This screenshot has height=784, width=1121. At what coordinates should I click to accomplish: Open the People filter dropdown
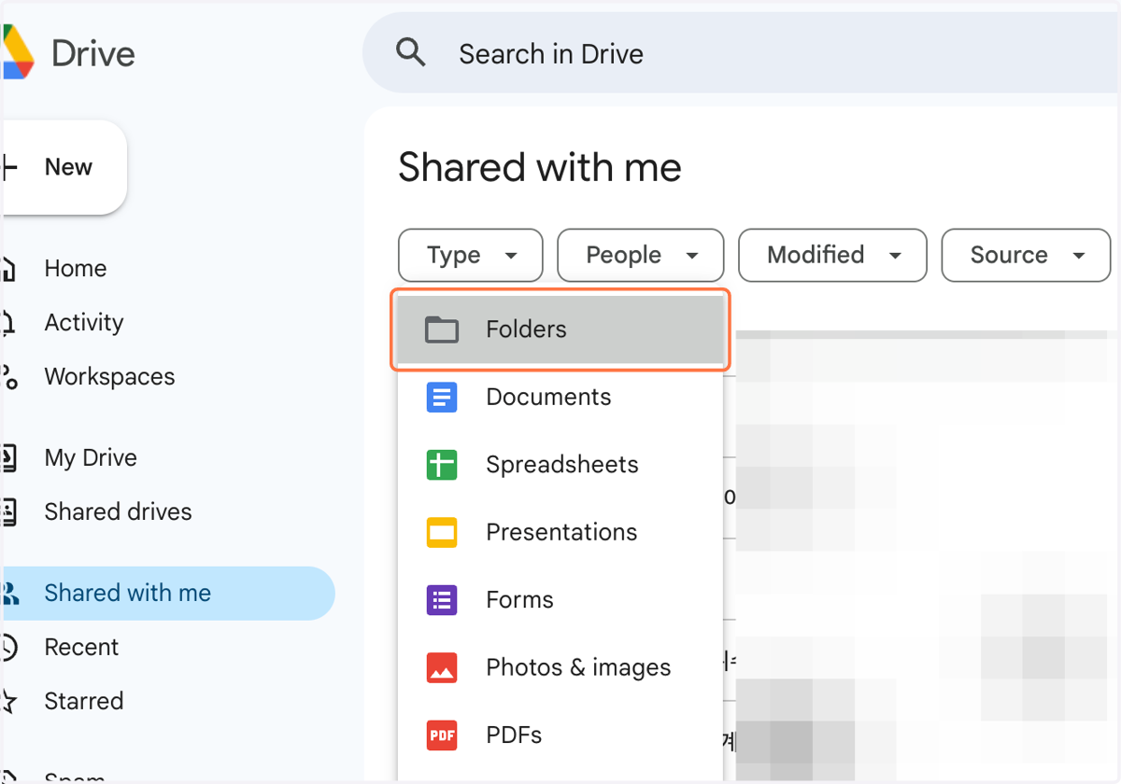tap(641, 255)
